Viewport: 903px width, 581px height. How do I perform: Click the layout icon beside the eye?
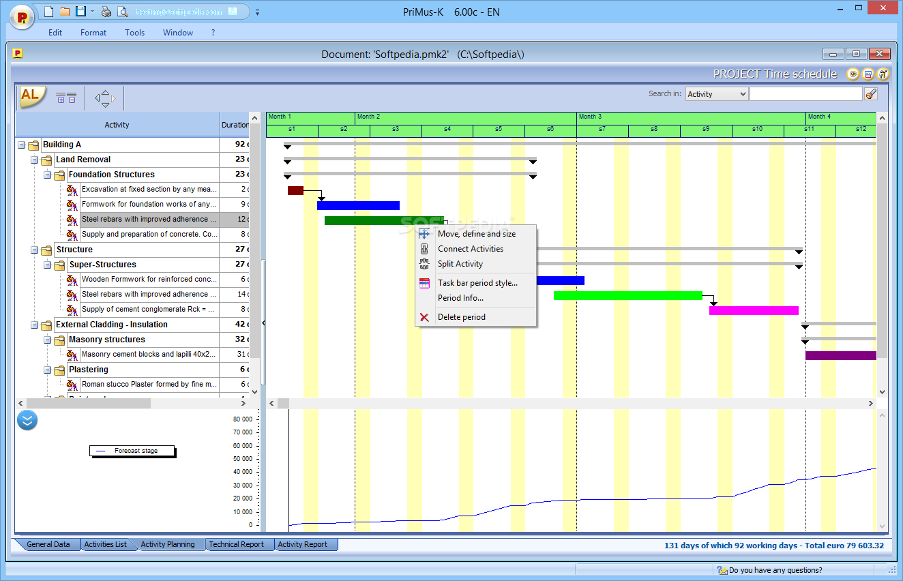coord(868,74)
